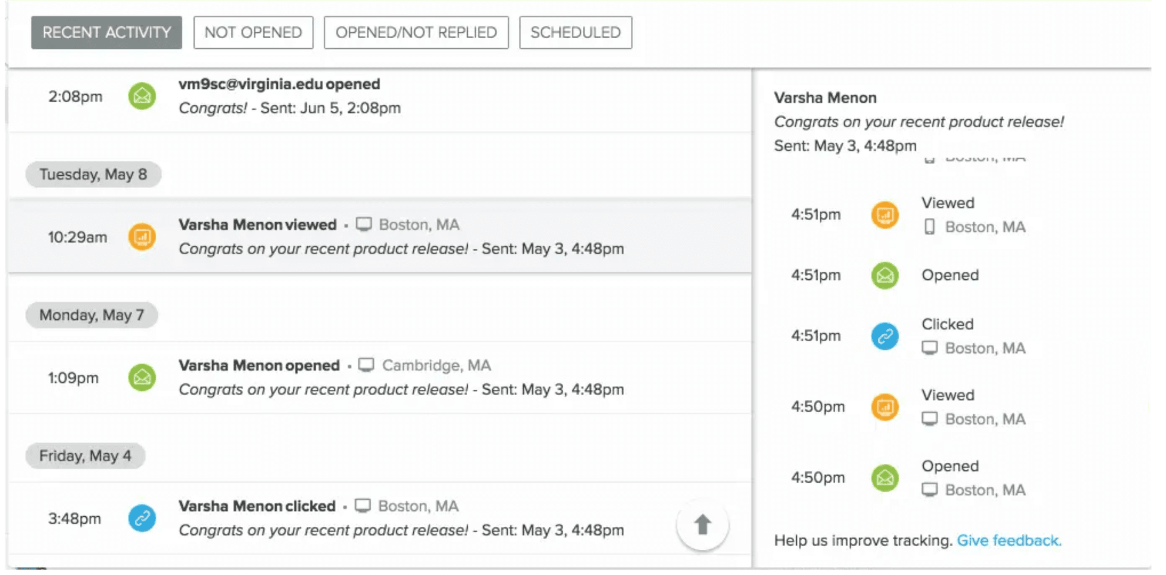Click the orange Viewed icon at 4:50pm
Viewport: 1166px width, 575px height.
[x=885, y=407]
